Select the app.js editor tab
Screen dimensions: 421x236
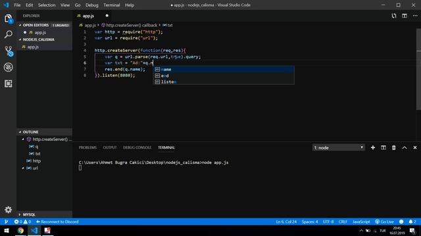coord(93,16)
